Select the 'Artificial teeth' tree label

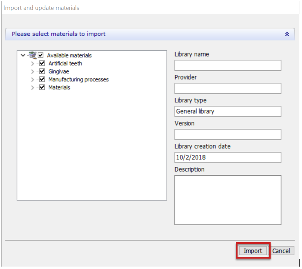click(65, 63)
